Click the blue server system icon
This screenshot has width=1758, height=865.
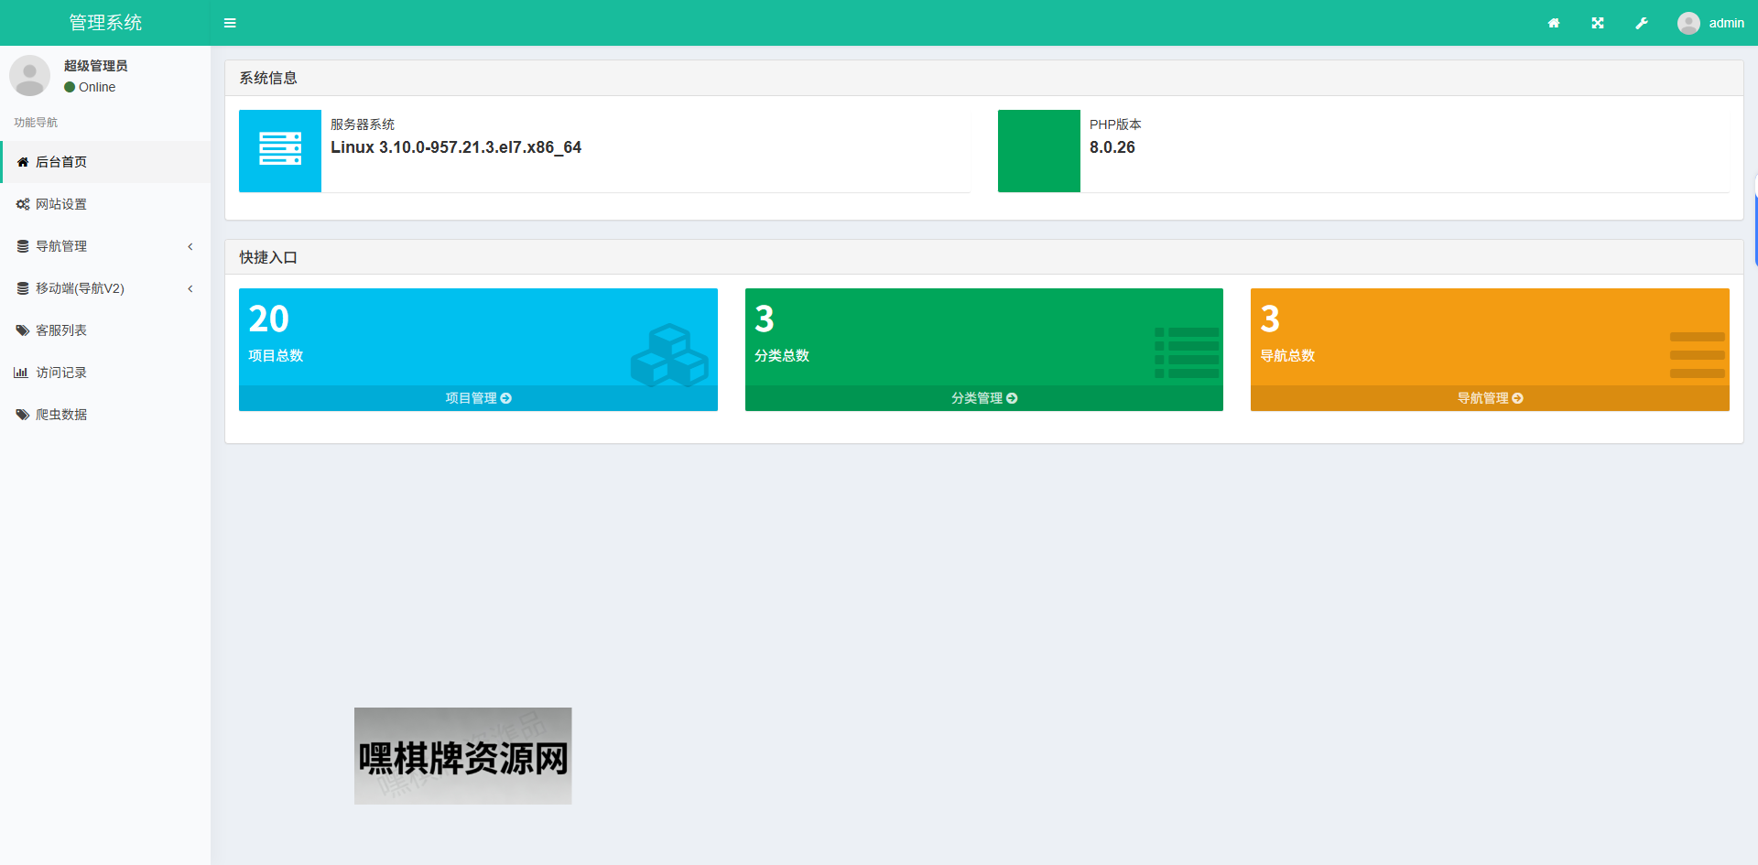(x=280, y=151)
